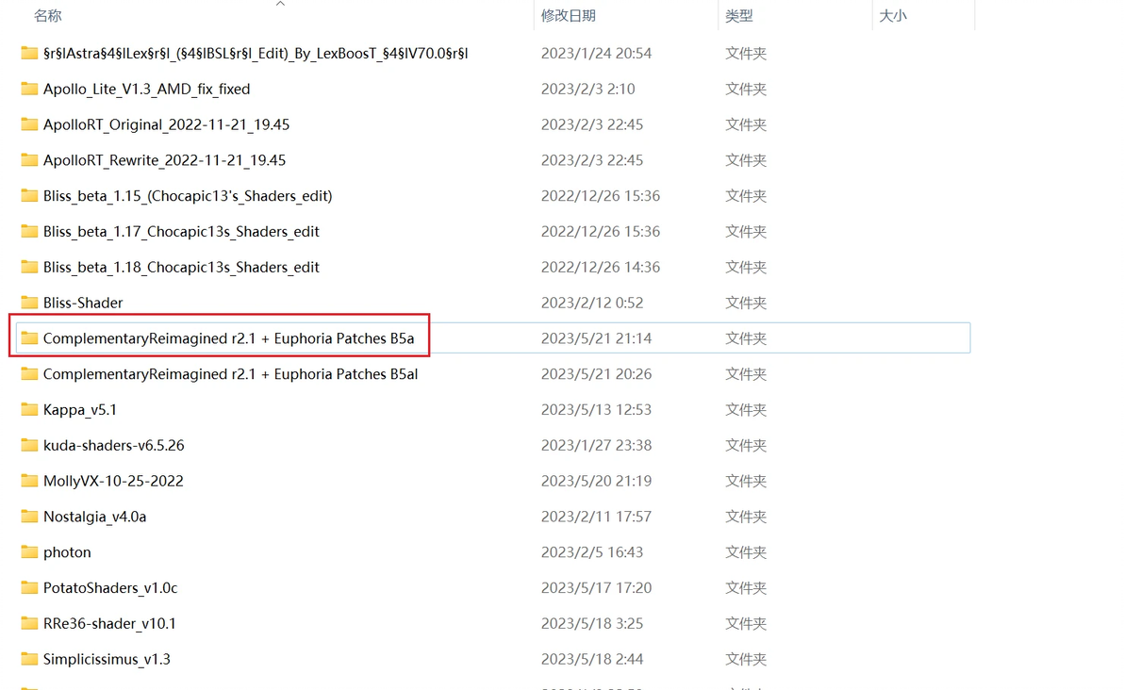The image size is (1124, 690).
Task: Select the folder icon of photon
Action: 29,552
